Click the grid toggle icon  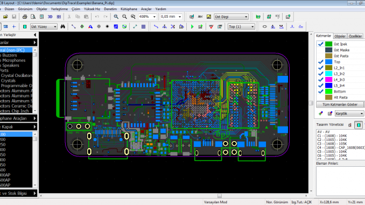(x=143, y=27)
